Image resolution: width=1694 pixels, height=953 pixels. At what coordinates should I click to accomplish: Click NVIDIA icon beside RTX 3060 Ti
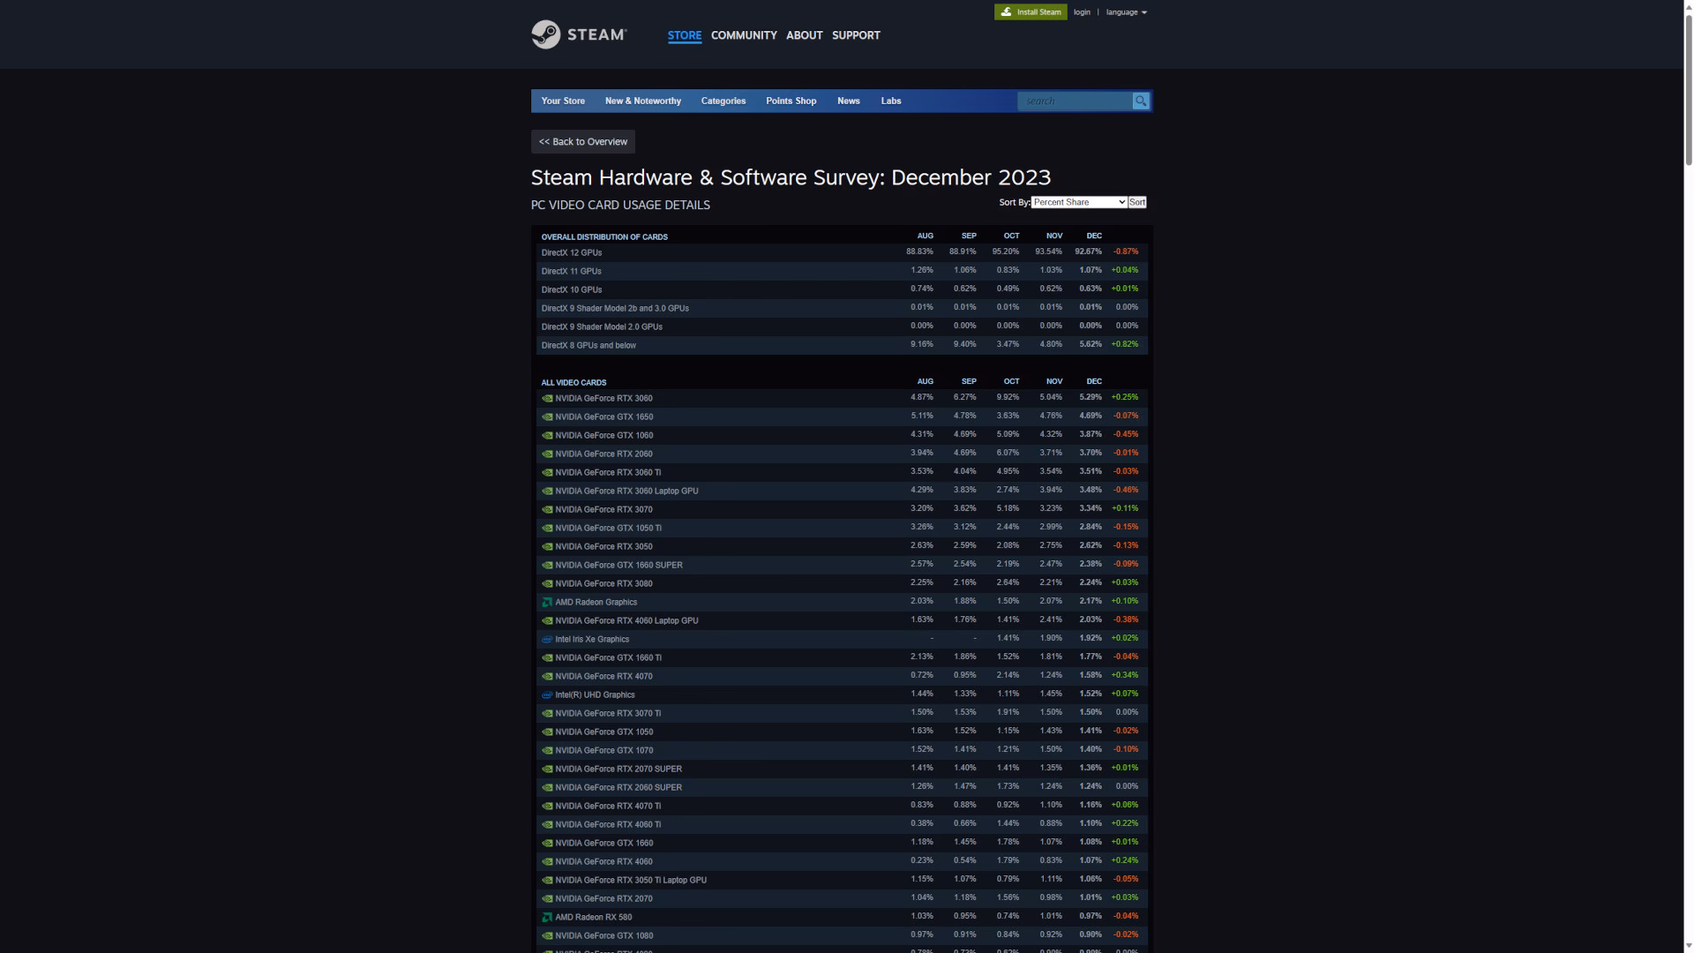pyautogui.click(x=547, y=472)
